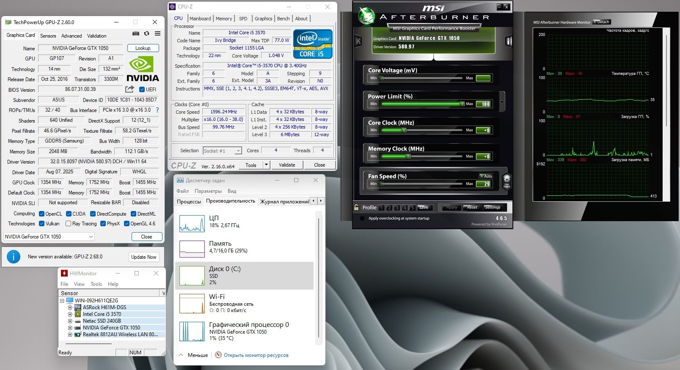Screen dimensions: 680x370
Task: Switch to the Advanced tab in GPU-Z
Action: (72, 36)
